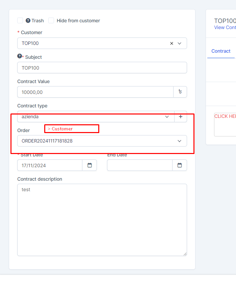Clear the selected TOP100 customer with X
Viewport: 236px width, 281px height.
click(172, 44)
